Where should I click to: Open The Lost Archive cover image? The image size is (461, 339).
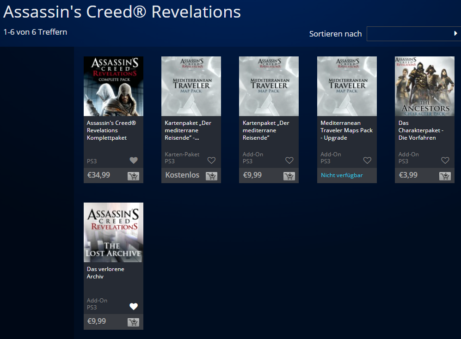coord(113,232)
